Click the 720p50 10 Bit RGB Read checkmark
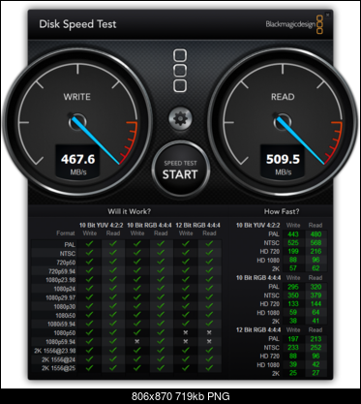The image size is (361, 404). [x=161, y=262]
